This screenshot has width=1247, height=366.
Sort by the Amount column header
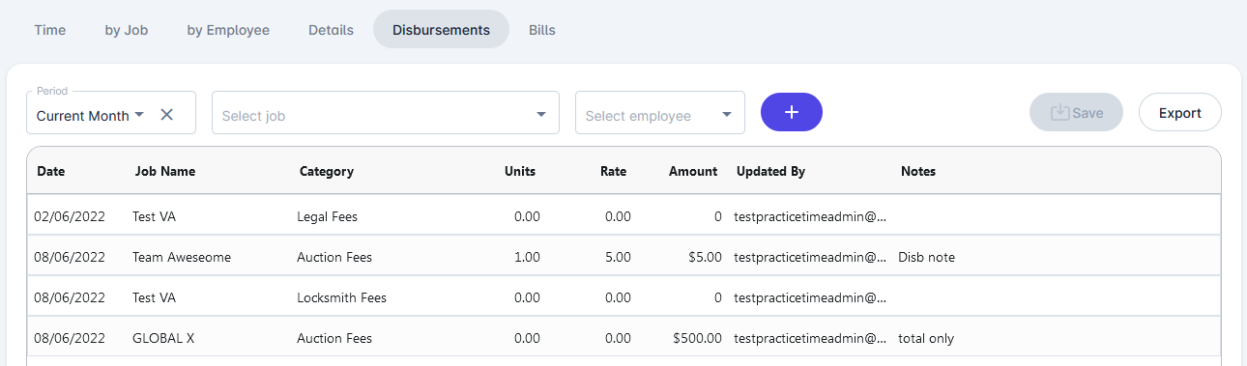point(693,171)
